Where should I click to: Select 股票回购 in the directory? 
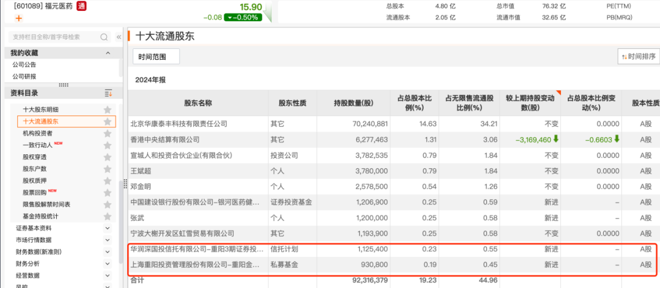pyautogui.click(x=34, y=192)
